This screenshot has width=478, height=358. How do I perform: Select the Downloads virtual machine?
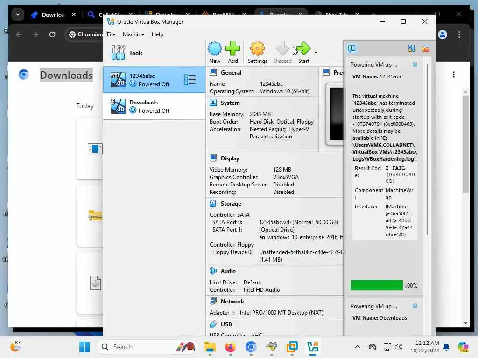[154, 106]
